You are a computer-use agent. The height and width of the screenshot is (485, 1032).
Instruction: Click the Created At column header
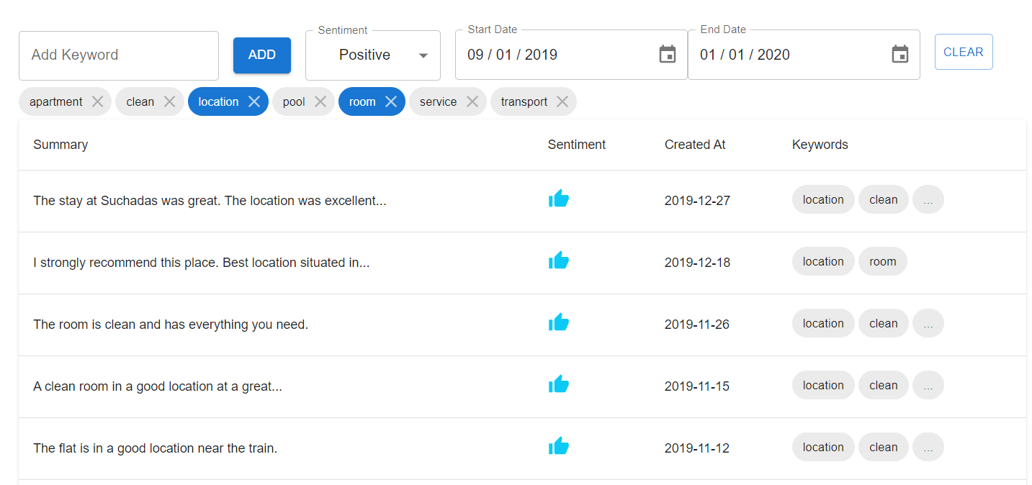click(x=695, y=145)
